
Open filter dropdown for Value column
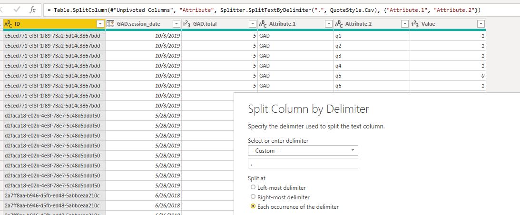click(x=481, y=24)
